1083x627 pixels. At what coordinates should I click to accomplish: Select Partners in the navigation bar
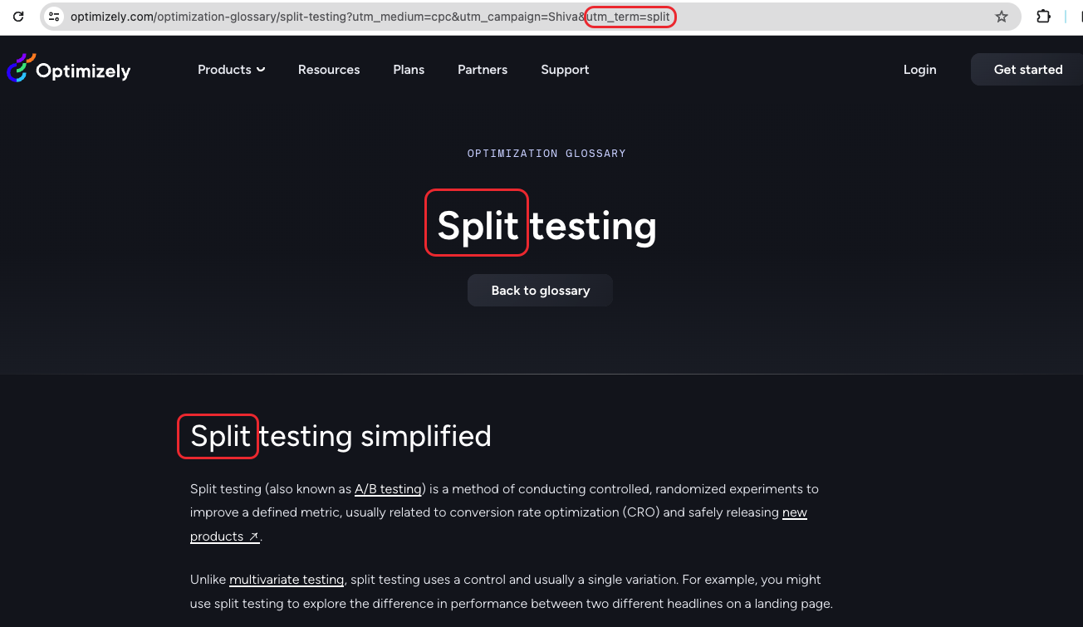point(483,70)
